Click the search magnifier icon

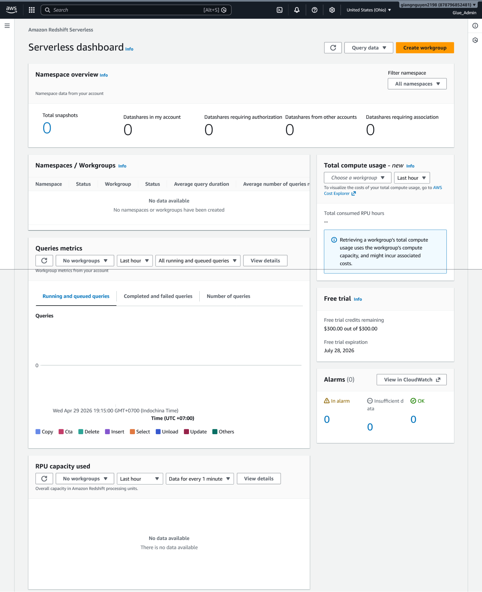pos(47,10)
